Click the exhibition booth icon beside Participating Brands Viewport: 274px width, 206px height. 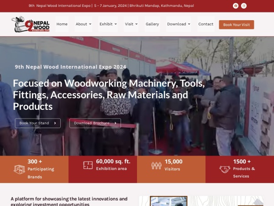pyautogui.click(x=19, y=169)
